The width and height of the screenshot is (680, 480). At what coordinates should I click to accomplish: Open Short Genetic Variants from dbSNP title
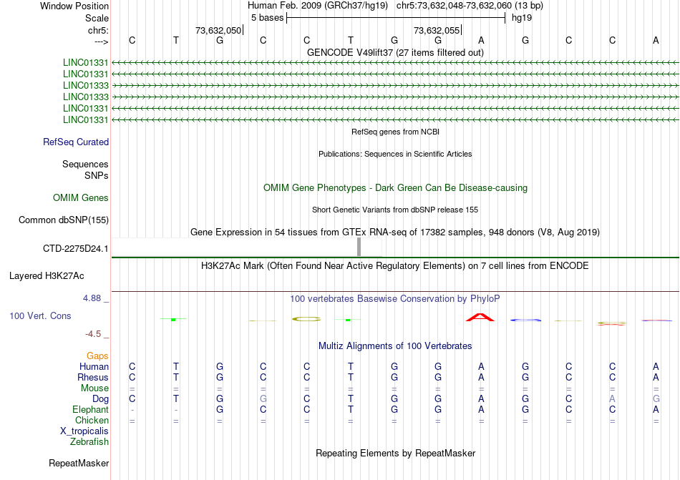coord(395,210)
